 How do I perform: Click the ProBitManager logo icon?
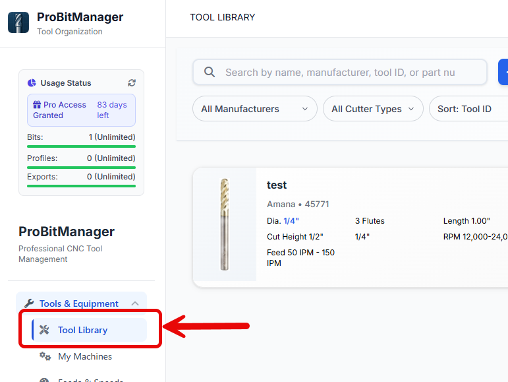18,22
